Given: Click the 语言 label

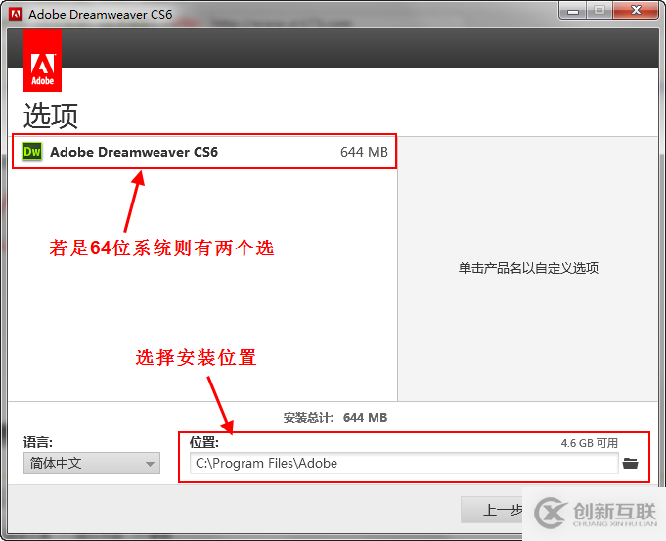Looking at the screenshot, I should coord(38,442).
